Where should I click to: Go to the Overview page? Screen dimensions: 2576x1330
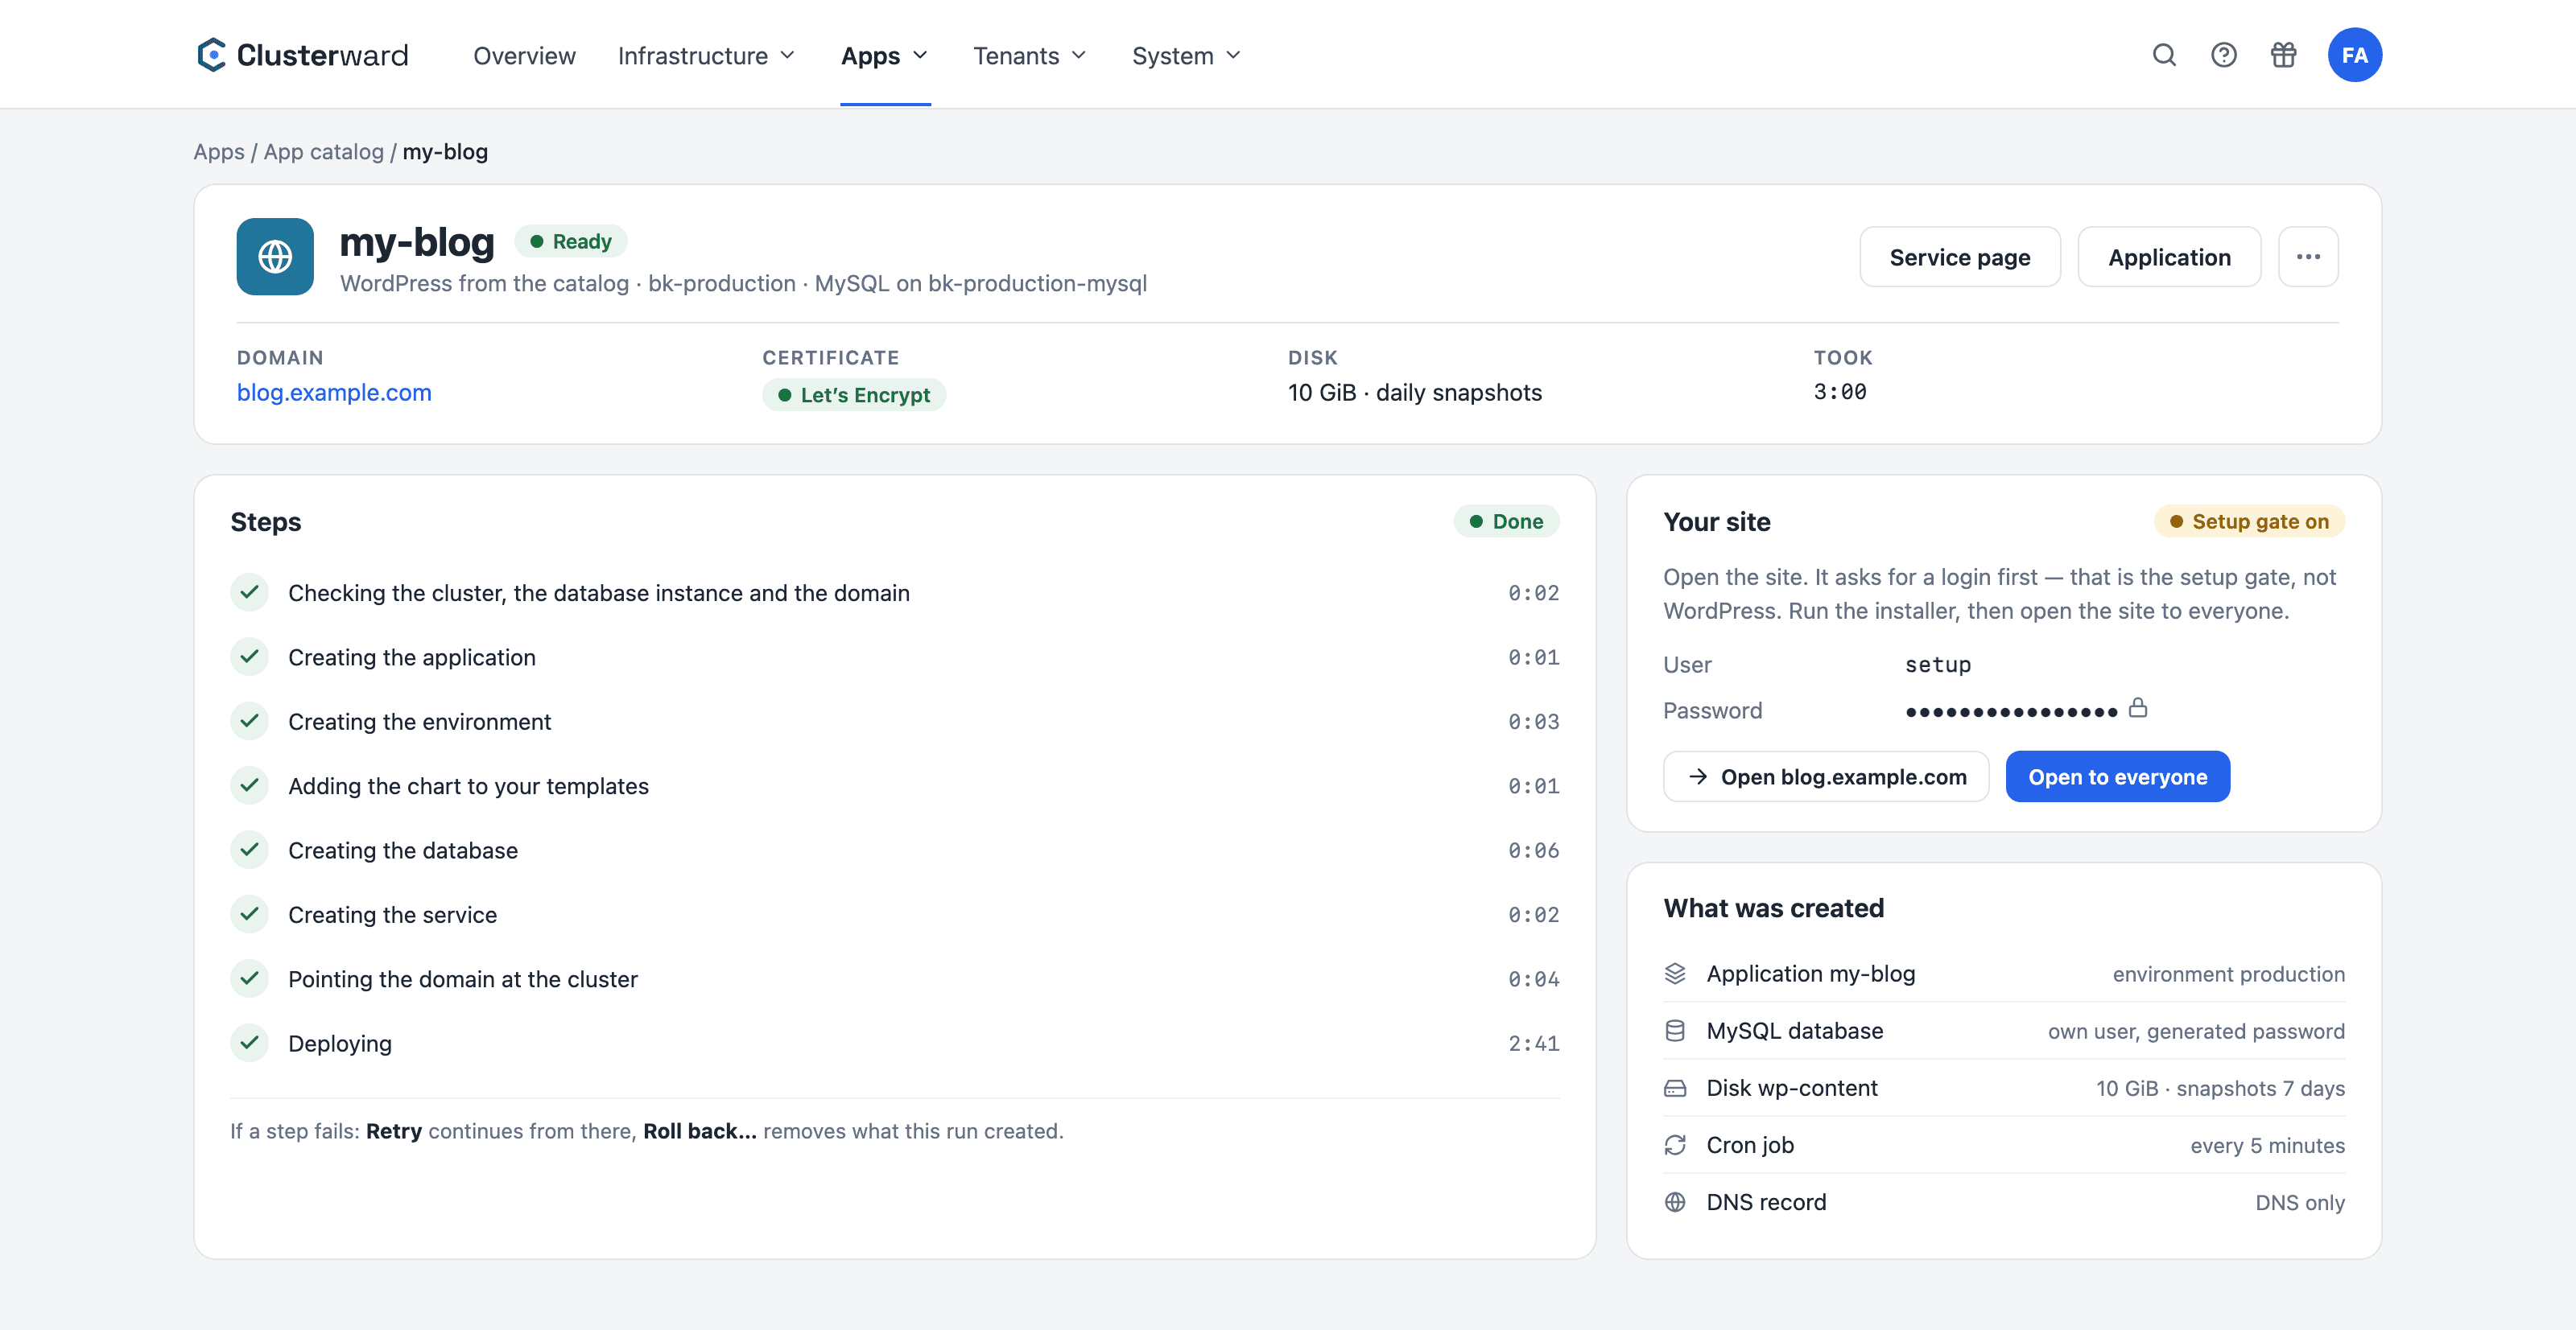click(524, 56)
